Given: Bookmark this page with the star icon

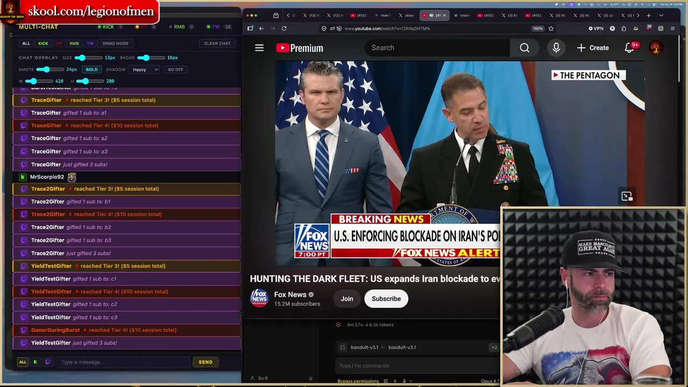Looking at the screenshot, I should pos(551,28).
